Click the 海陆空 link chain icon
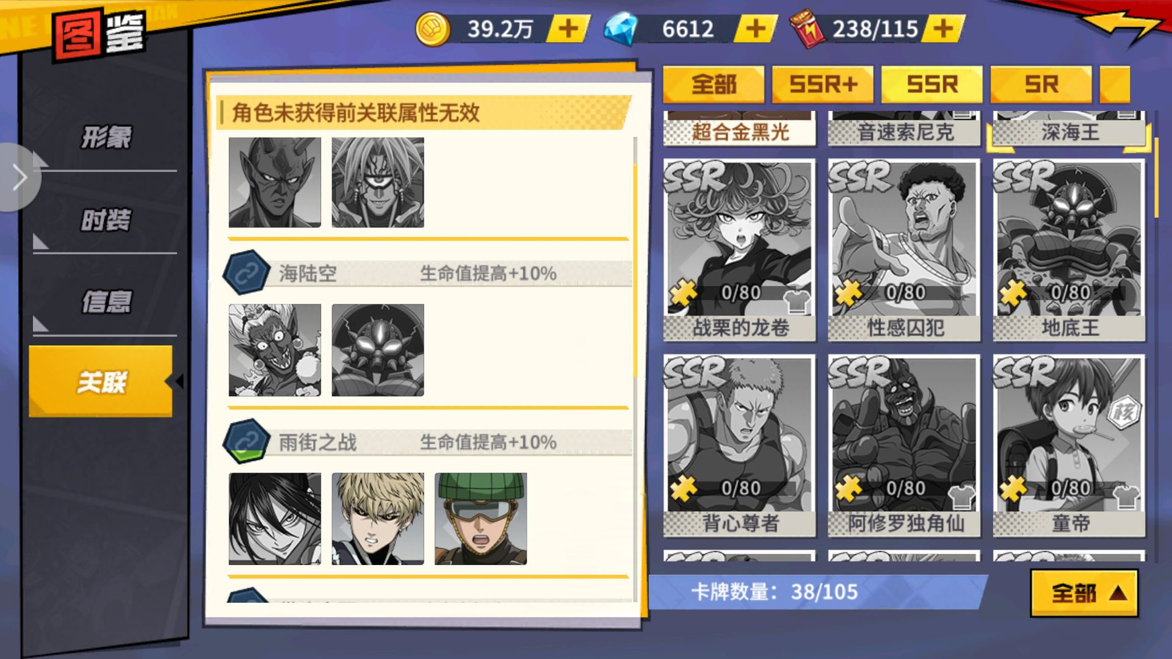 [x=247, y=273]
